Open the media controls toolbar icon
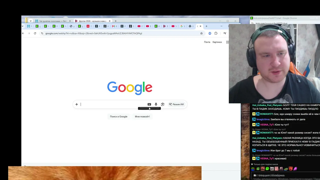320x180 pixels. point(225,33)
